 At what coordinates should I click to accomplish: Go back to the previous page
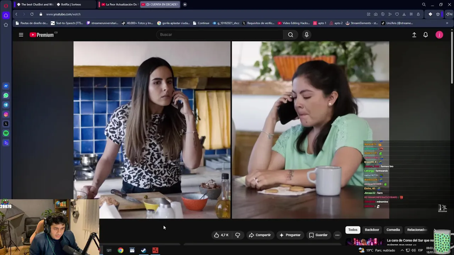tap(16, 14)
